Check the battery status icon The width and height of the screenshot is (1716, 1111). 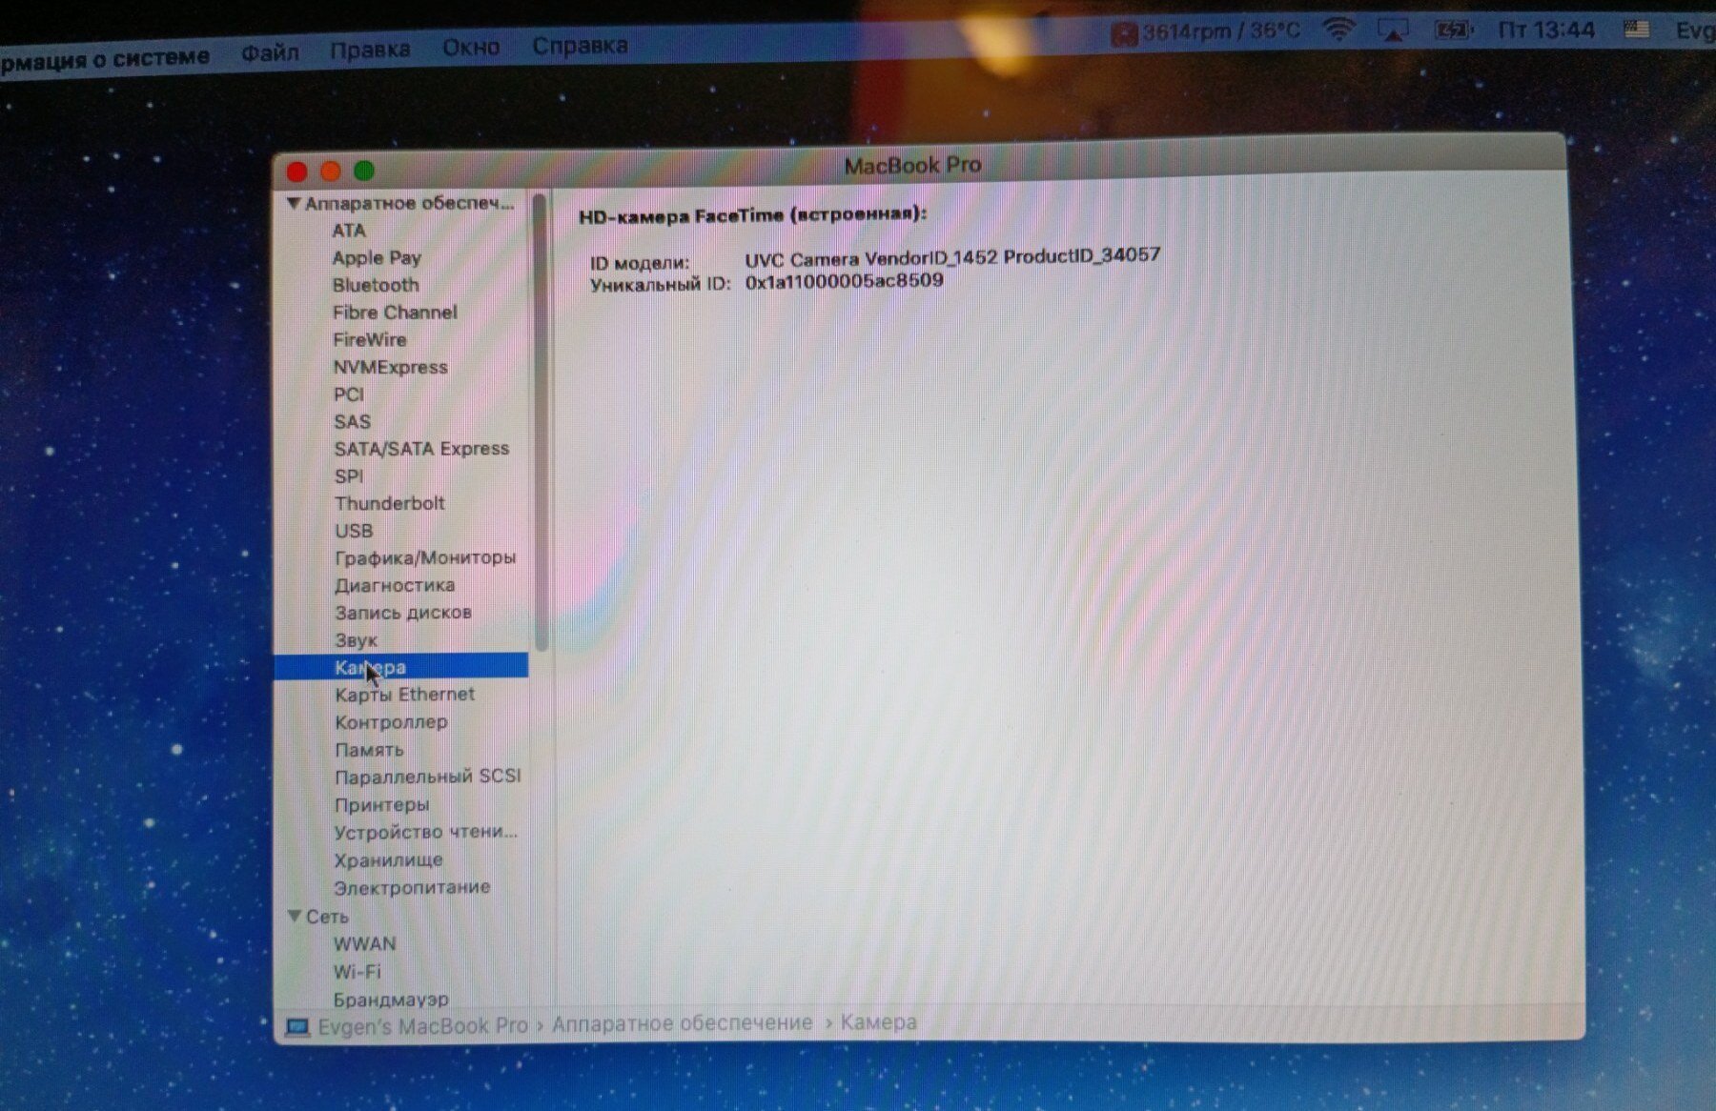pyautogui.click(x=1453, y=30)
